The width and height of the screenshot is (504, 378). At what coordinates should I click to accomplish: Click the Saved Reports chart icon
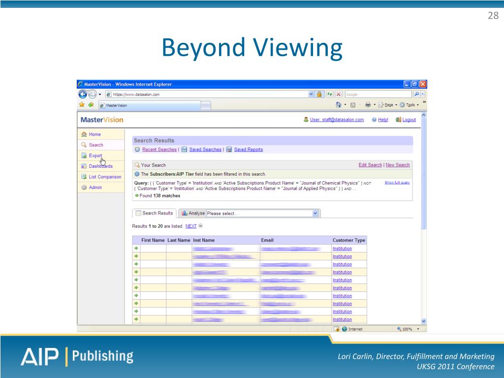coord(229,150)
